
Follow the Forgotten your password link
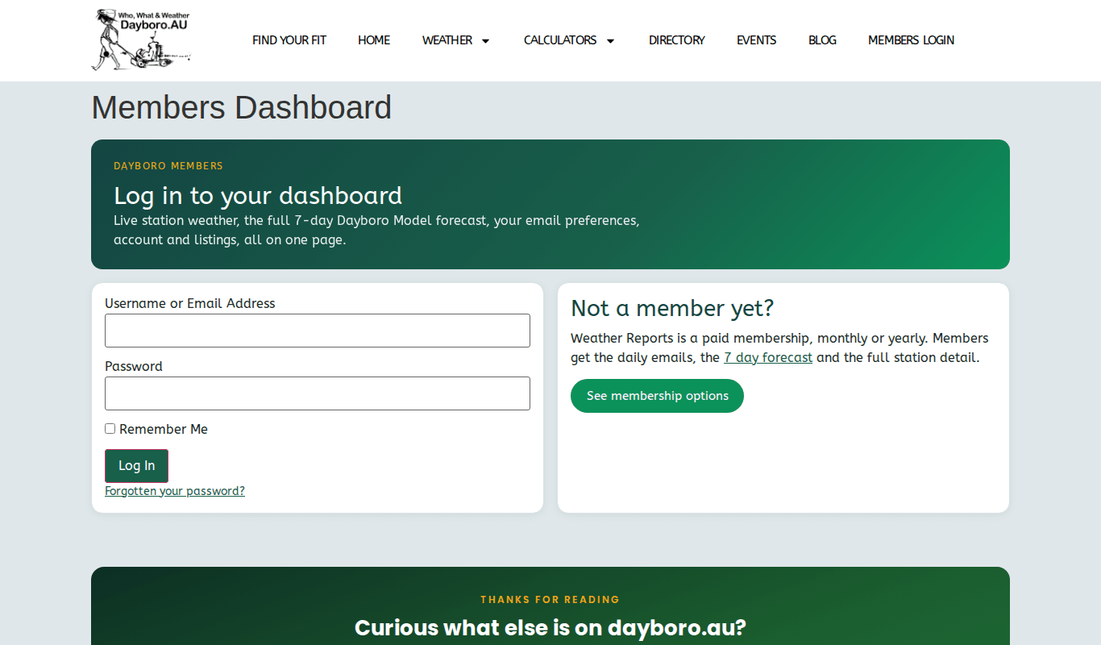point(175,491)
